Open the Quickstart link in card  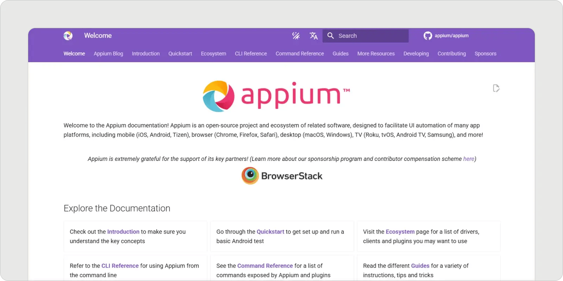tap(270, 231)
